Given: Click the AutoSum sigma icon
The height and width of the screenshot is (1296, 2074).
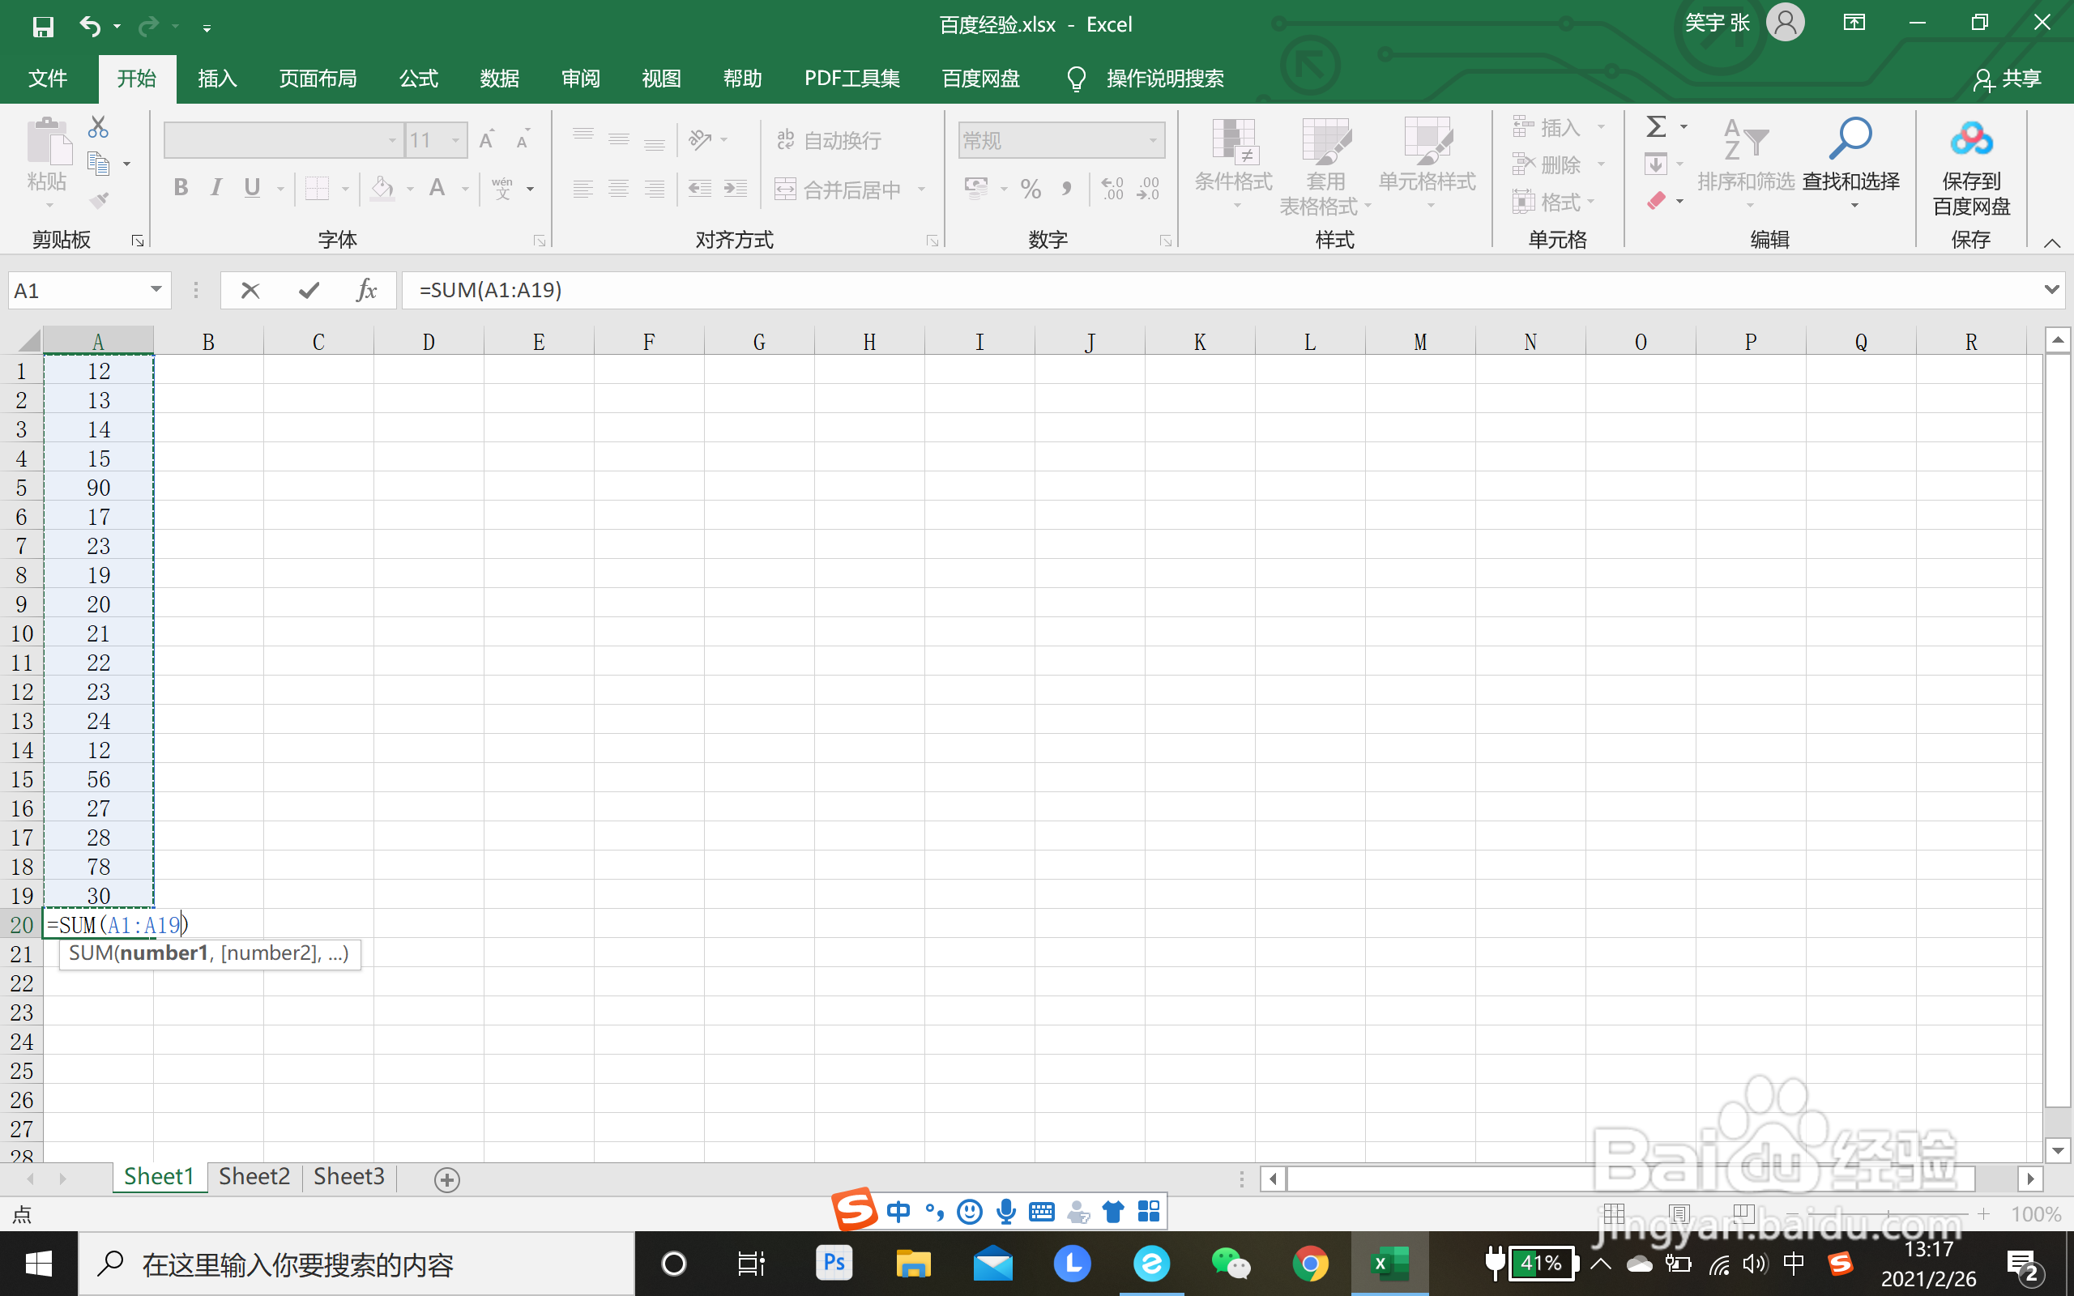Looking at the screenshot, I should pyautogui.click(x=1656, y=127).
